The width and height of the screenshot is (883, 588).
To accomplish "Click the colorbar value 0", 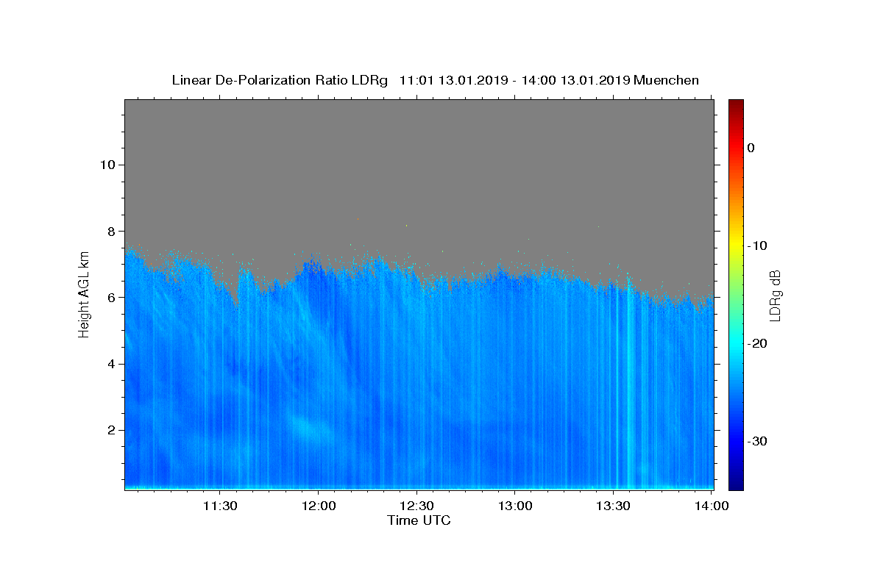I will click(x=751, y=148).
